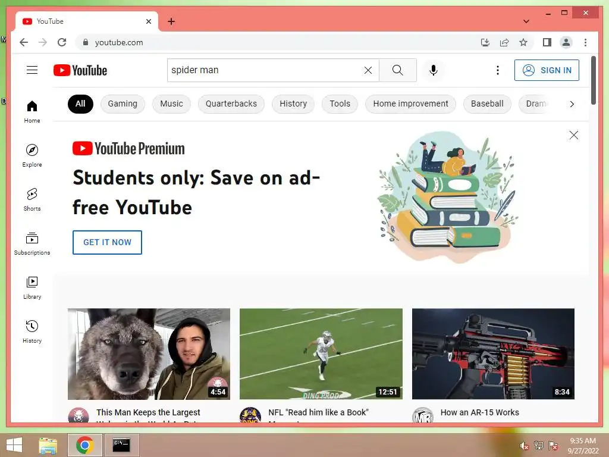Open wolf video channel avatar
Image resolution: width=609 pixels, height=457 pixels.
(x=79, y=415)
